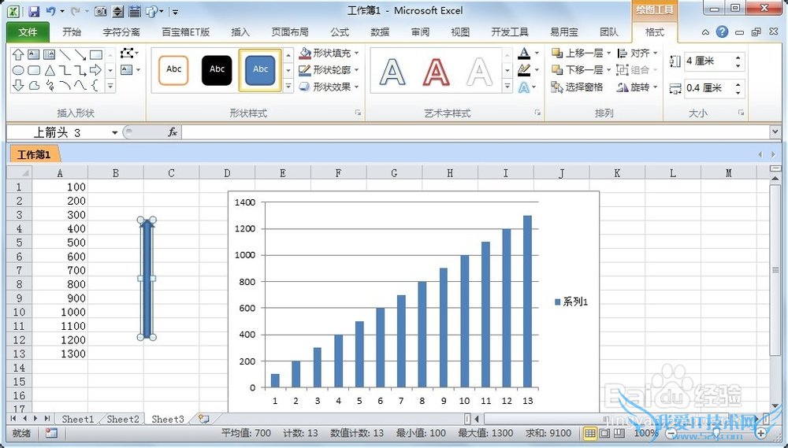
Task: Switch to the 开始 (Home) tab
Action: (72, 32)
